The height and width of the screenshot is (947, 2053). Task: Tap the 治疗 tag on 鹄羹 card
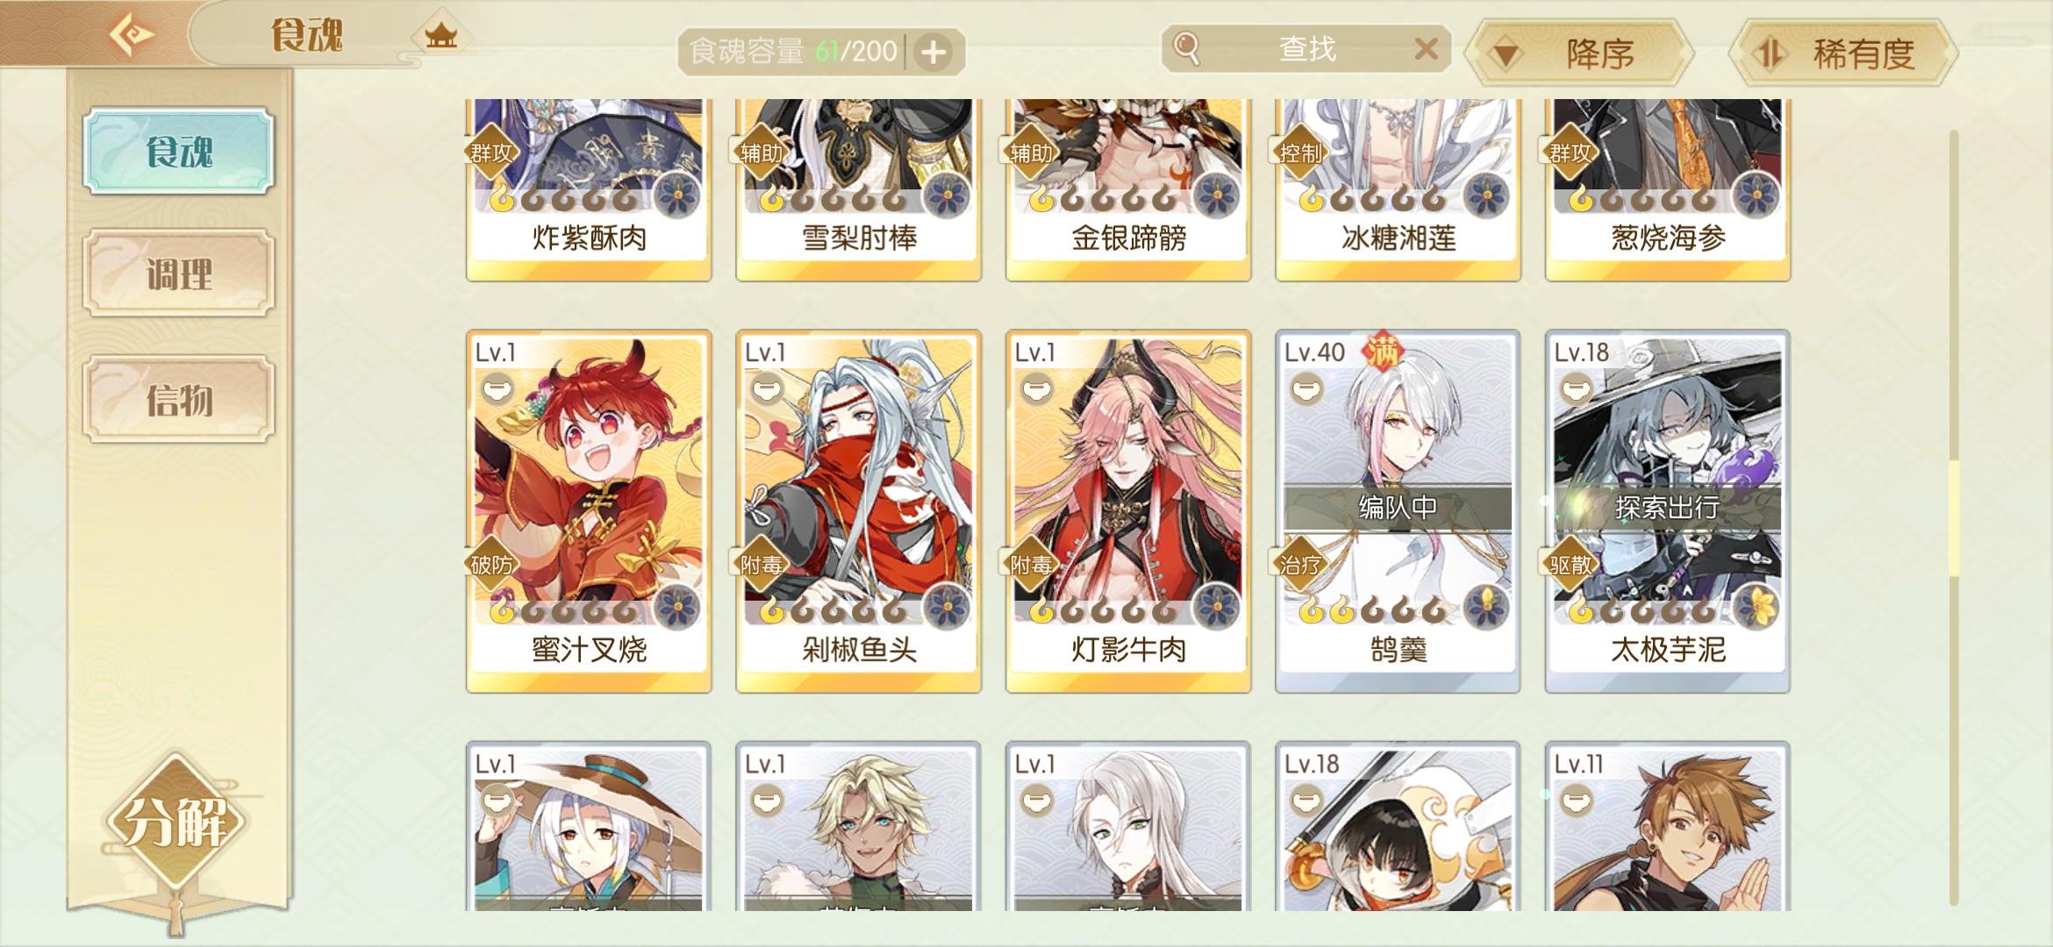coord(1300,565)
